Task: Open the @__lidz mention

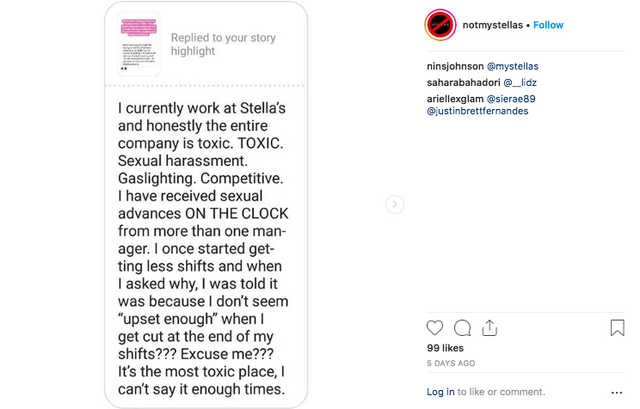Action: [x=520, y=82]
